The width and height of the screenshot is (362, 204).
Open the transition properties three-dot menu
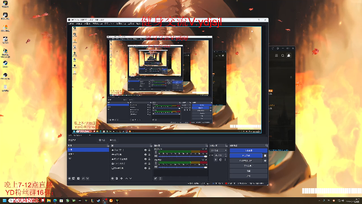225,160
